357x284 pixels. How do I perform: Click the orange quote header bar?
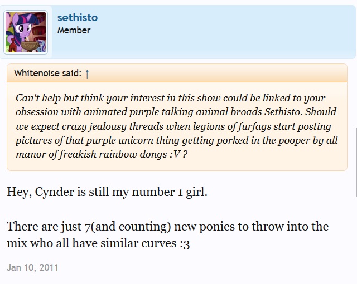point(223,73)
